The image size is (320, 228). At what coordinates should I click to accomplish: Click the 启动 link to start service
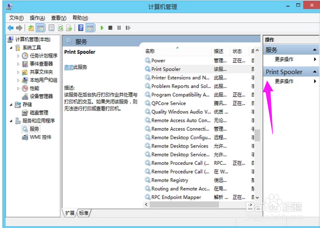tap(69, 67)
